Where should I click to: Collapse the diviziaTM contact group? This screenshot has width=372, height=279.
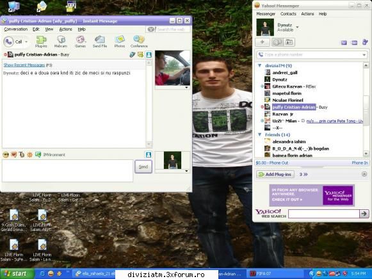259,65
